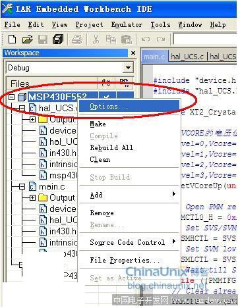This screenshot has height=308, width=240.
Task: Open the Add submenu arrow
Action: pyautogui.click(x=174, y=194)
